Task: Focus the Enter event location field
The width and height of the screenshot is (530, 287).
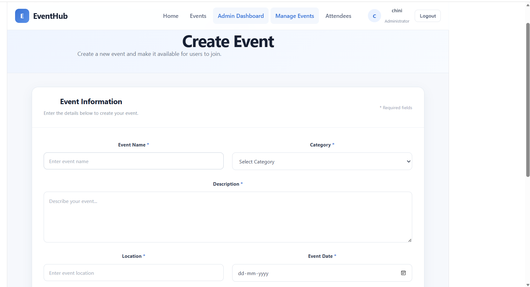Action: coord(134,273)
